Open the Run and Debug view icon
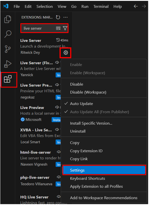The width and height of the screenshot is (149, 205). pyautogui.click(x=8, y=64)
